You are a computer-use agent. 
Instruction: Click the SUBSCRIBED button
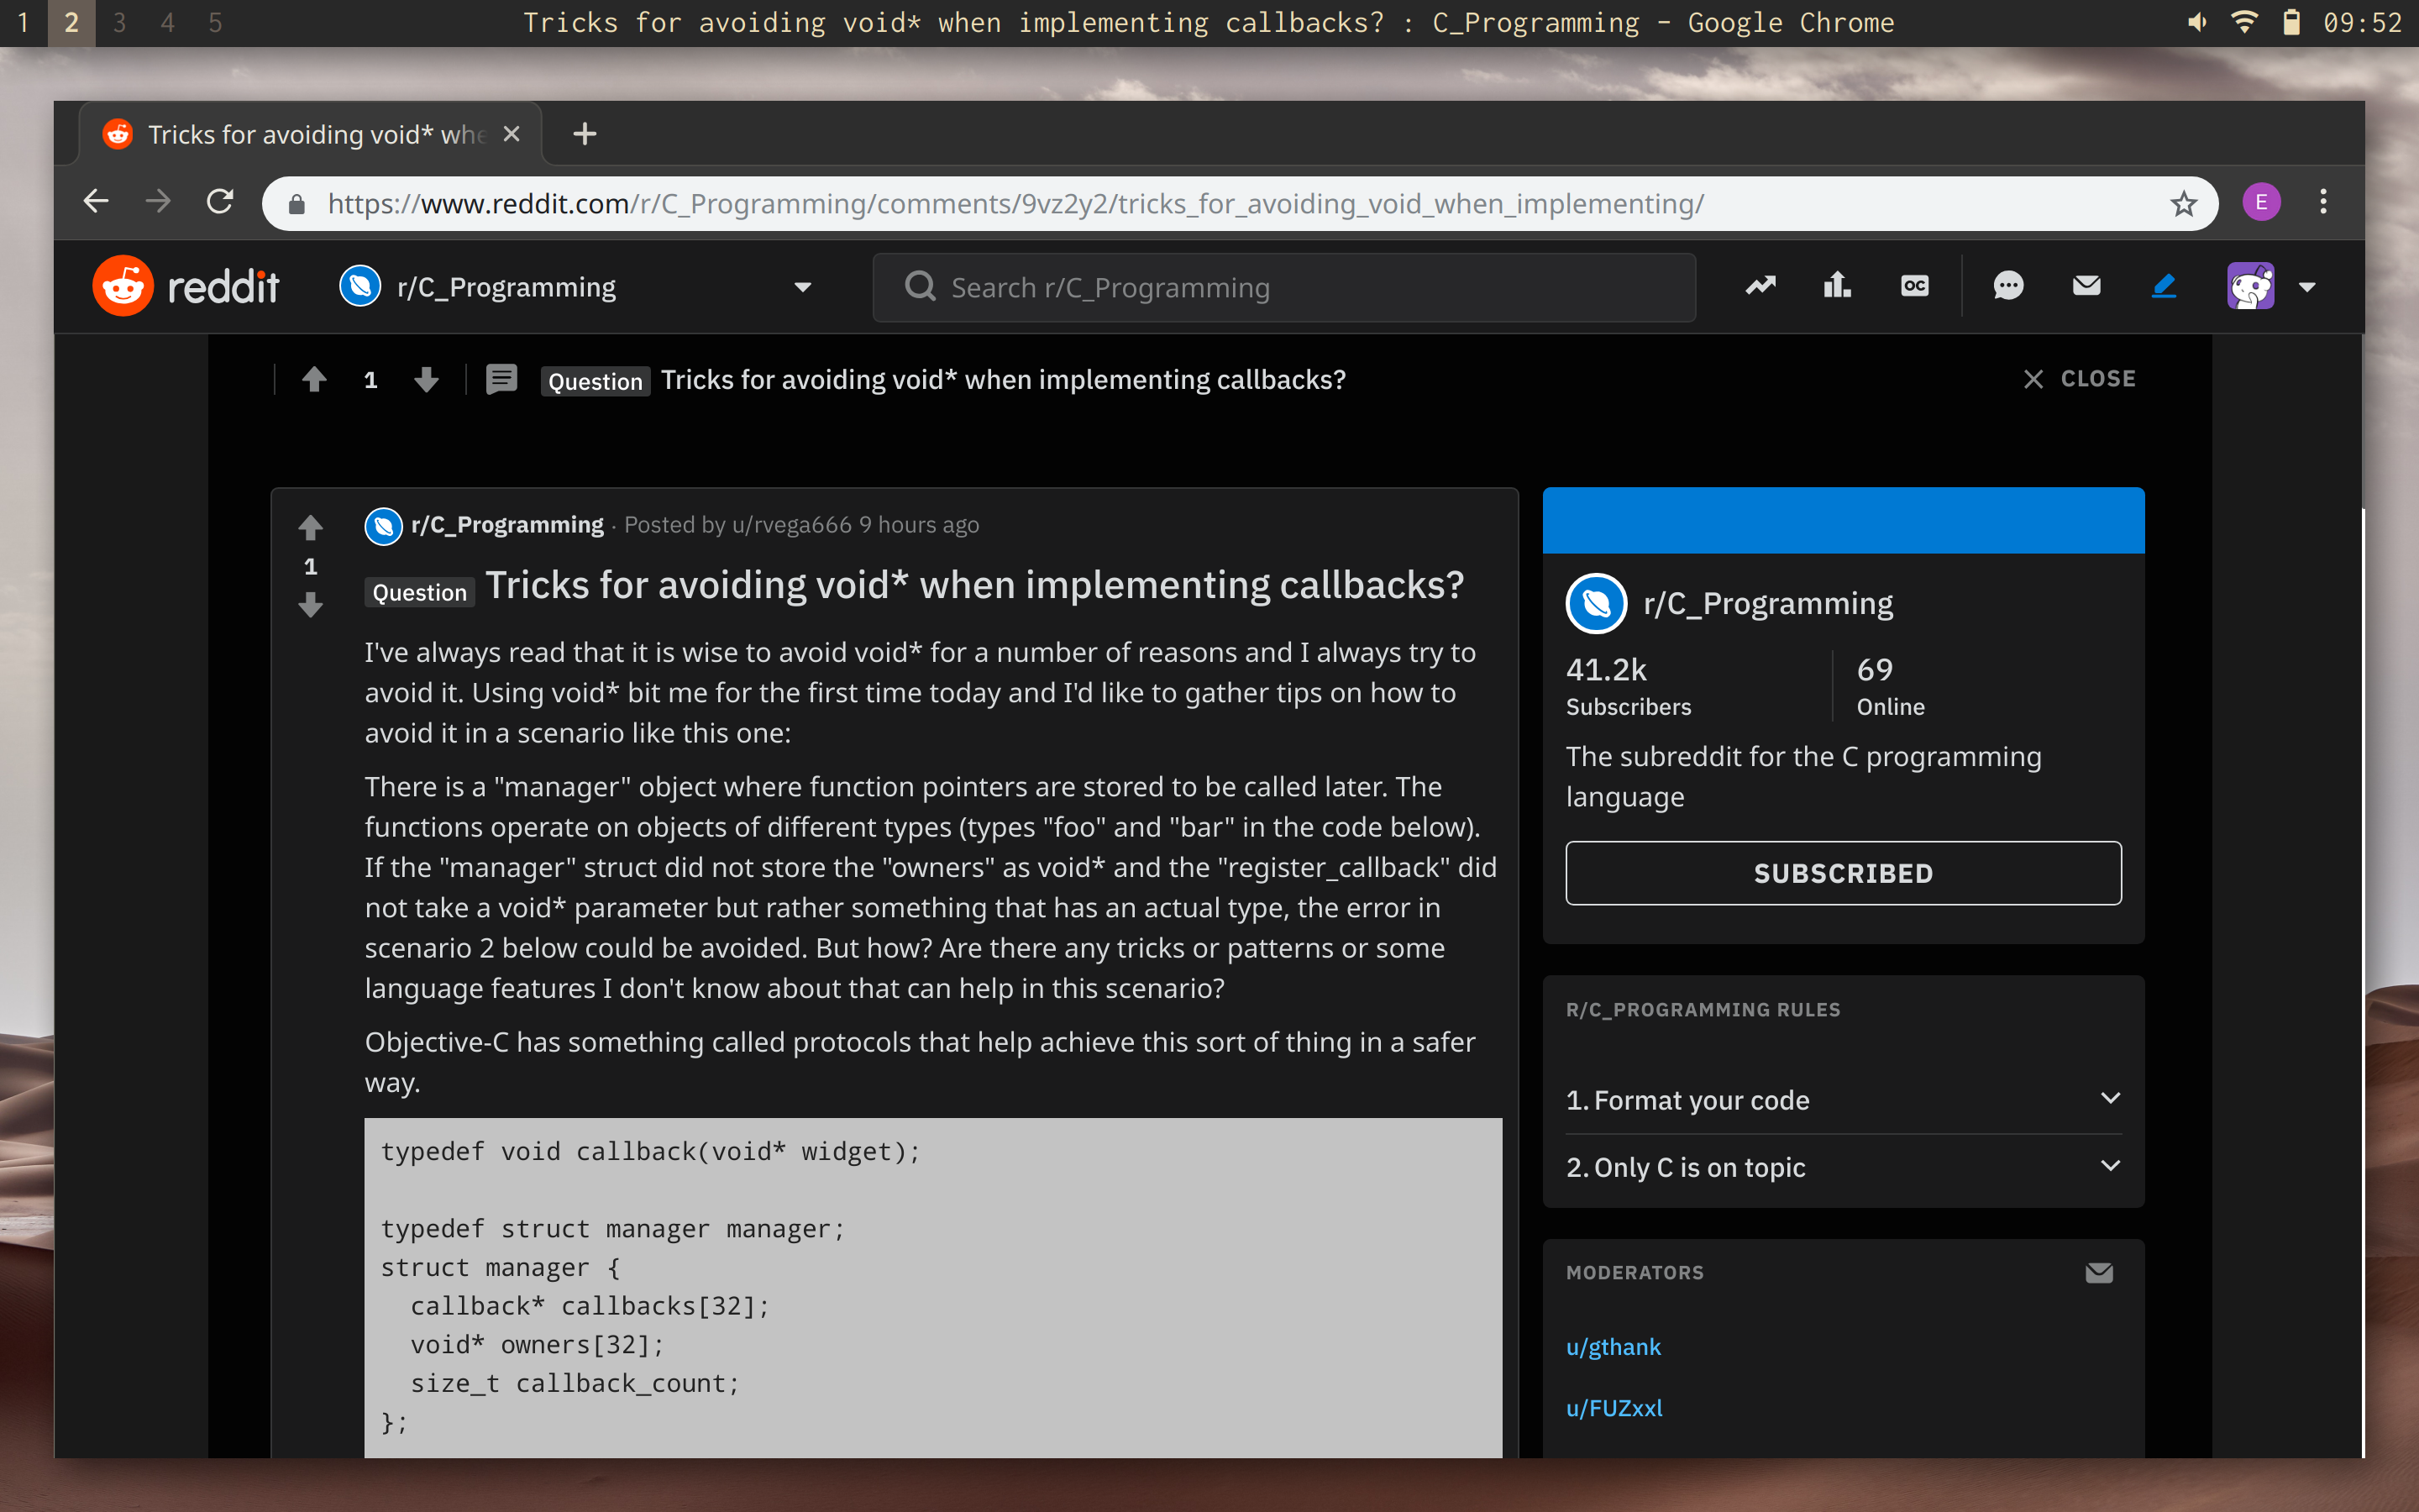[x=1844, y=873]
